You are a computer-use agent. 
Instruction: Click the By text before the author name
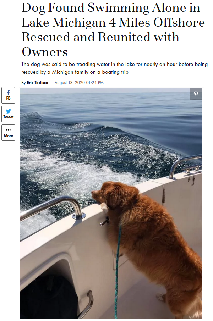(23, 83)
